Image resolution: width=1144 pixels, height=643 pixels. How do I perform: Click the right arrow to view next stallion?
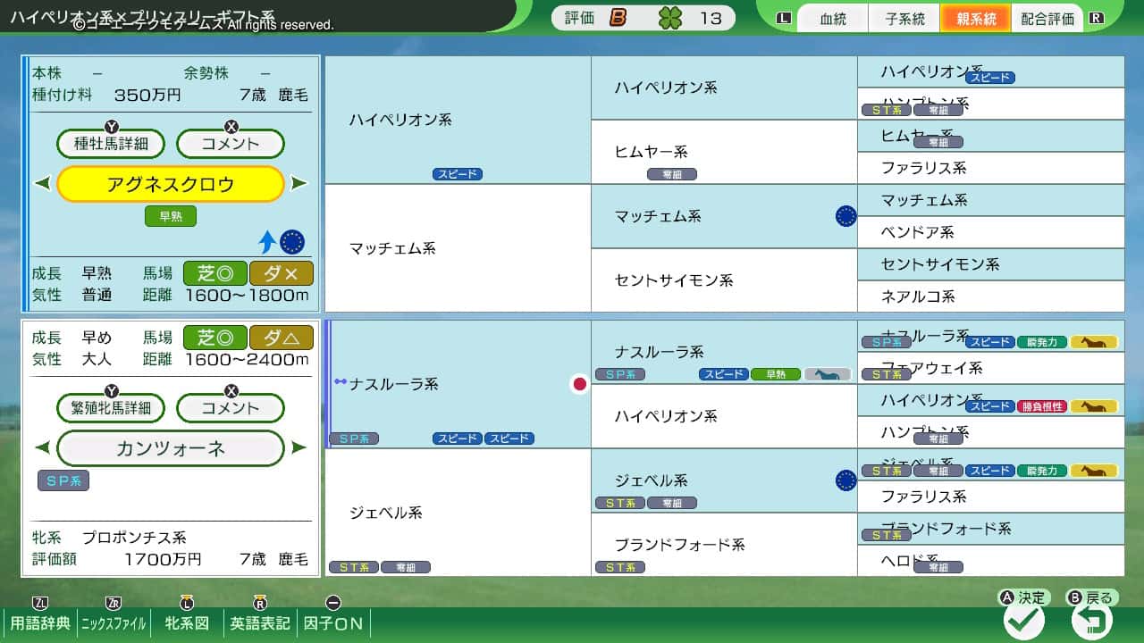coord(302,183)
